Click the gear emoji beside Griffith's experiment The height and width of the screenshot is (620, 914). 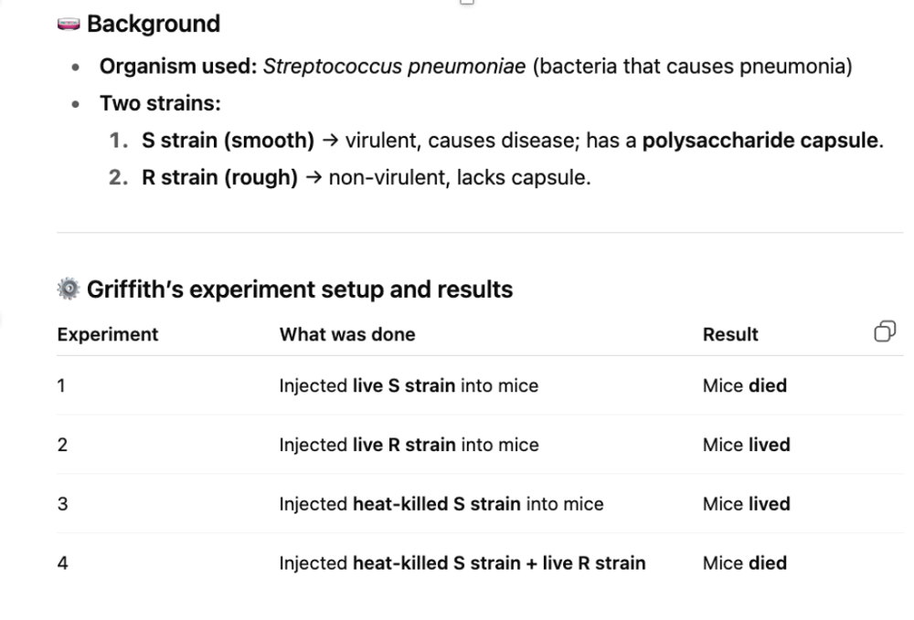[69, 290]
